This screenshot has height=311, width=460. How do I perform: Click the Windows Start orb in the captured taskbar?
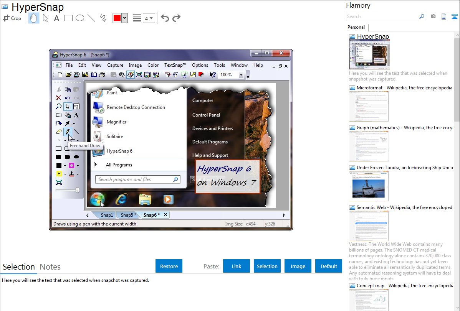pos(98,199)
